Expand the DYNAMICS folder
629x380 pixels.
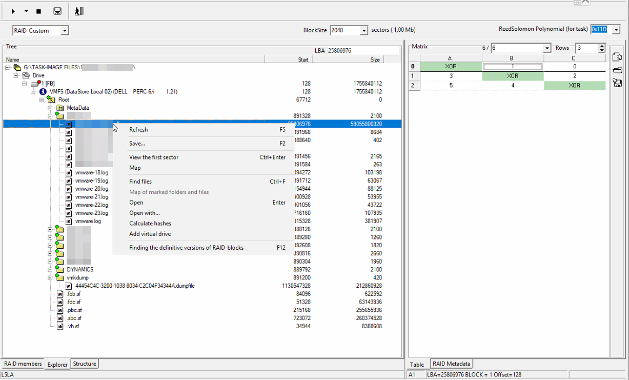50,269
